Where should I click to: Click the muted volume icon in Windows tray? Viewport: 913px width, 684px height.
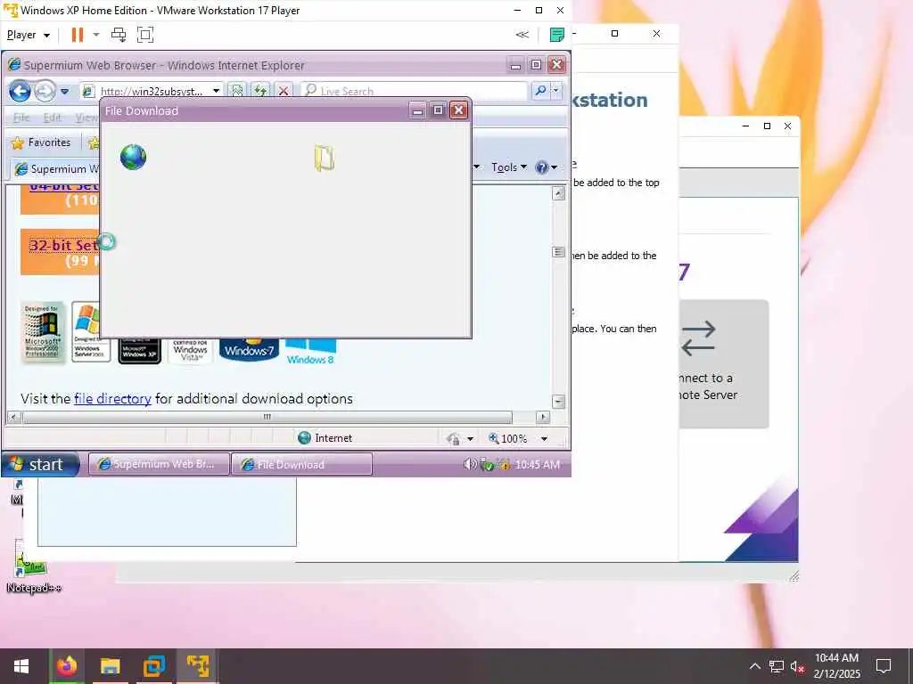(797, 666)
